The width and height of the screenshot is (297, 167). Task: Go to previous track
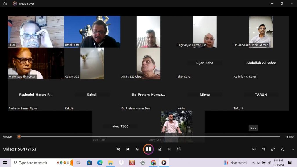pos(128,149)
